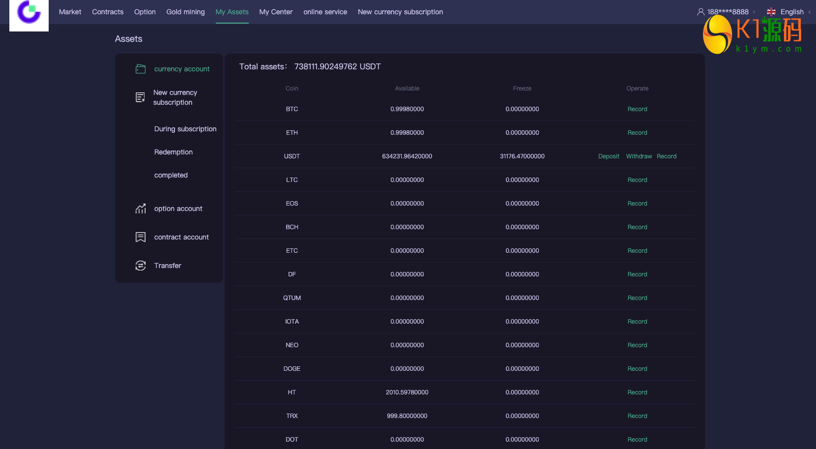The height and width of the screenshot is (449, 816).
Task: Expand the English language dropdown arrow
Action: click(x=809, y=12)
